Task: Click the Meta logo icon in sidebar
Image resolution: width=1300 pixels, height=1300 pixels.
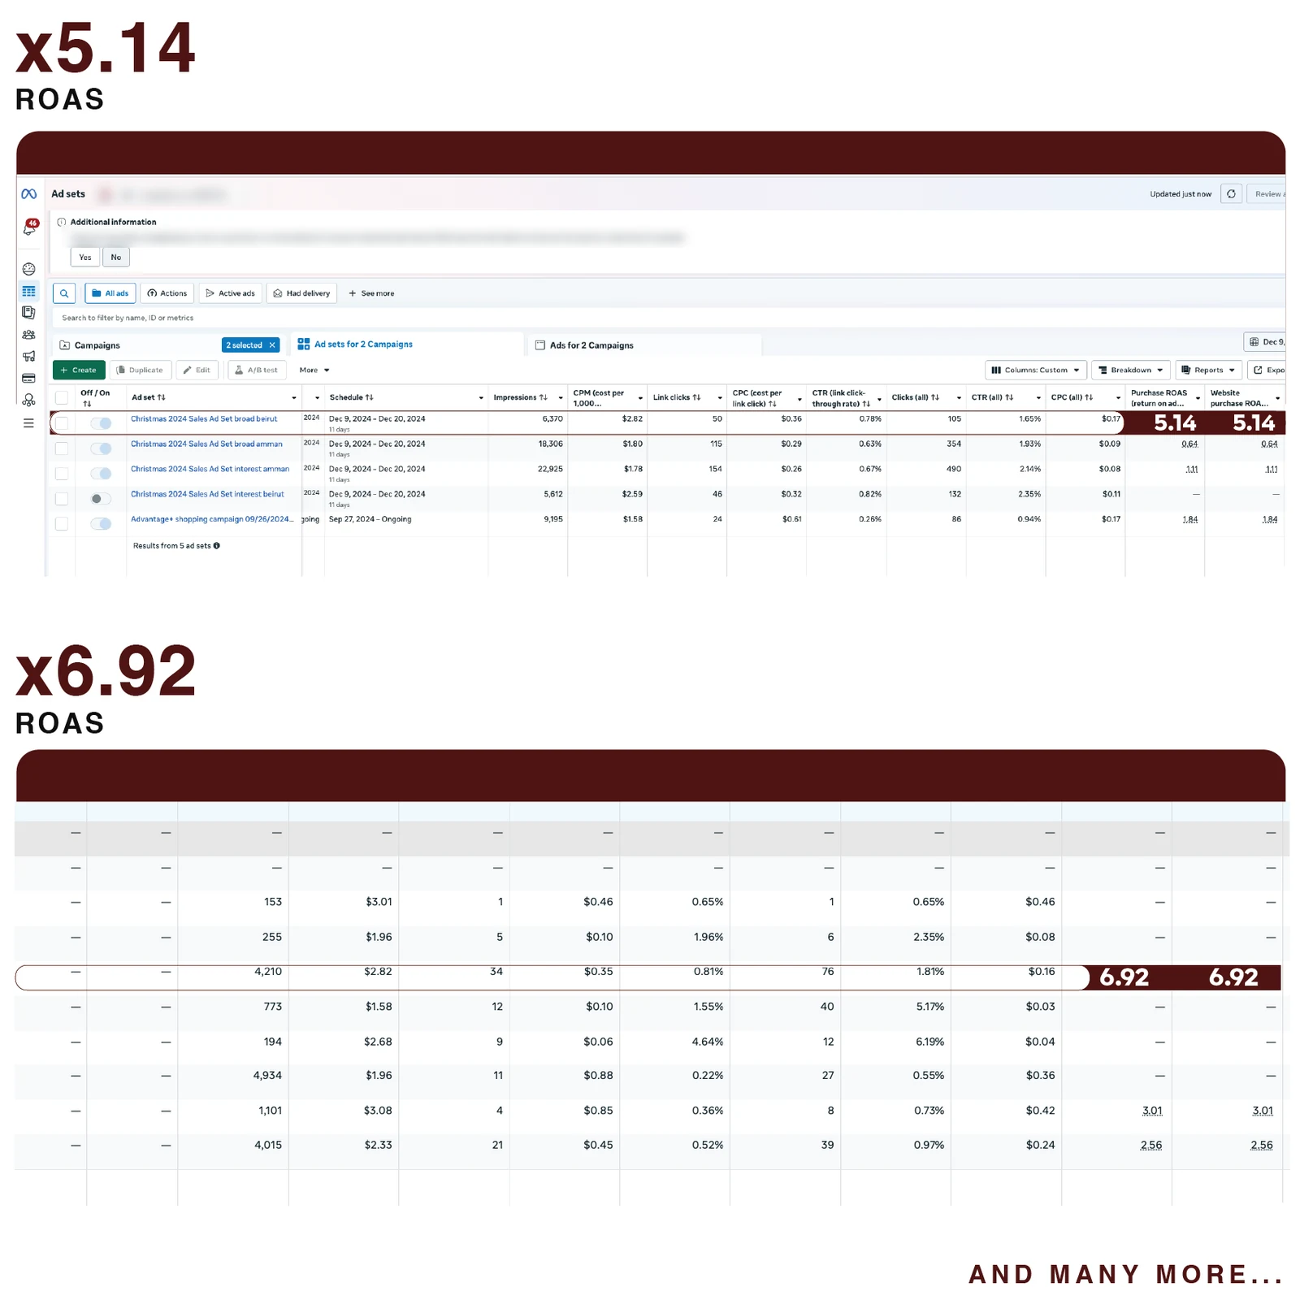Action: (28, 193)
